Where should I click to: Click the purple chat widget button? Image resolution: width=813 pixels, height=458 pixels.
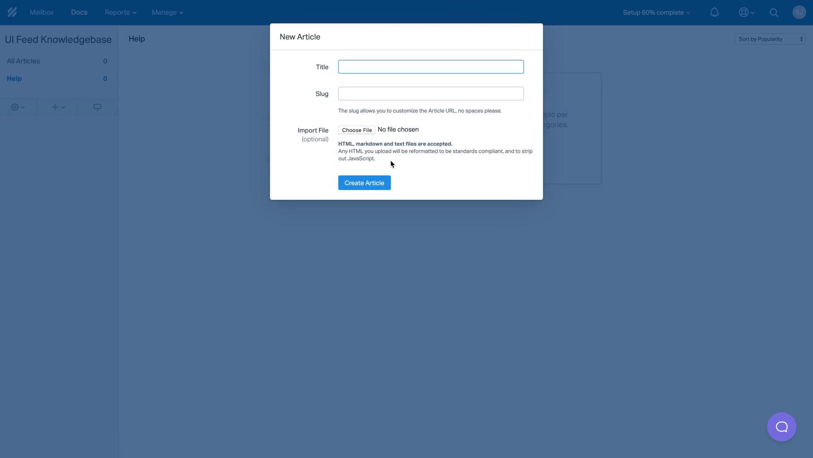click(781, 427)
